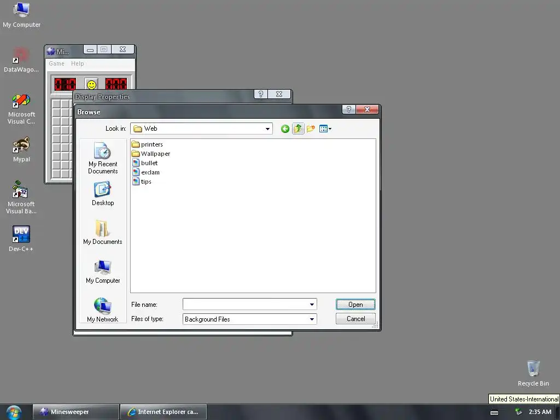560x420 pixels.
Task: Select the exclam file
Action: click(146, 172)
